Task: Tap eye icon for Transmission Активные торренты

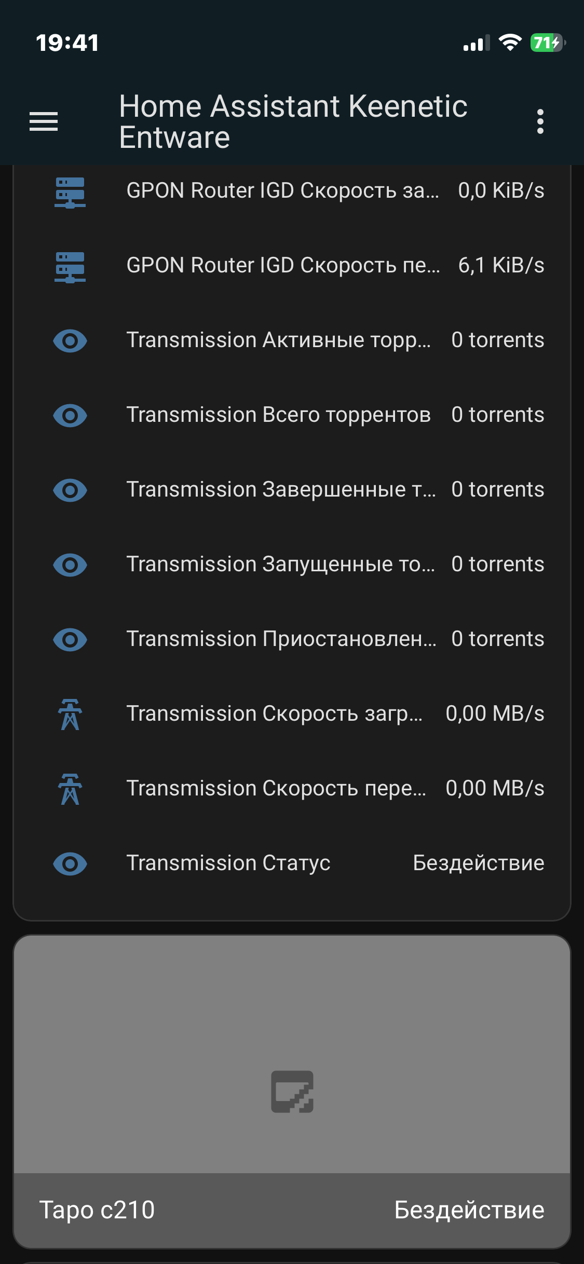Action: [x=70, y=341]
